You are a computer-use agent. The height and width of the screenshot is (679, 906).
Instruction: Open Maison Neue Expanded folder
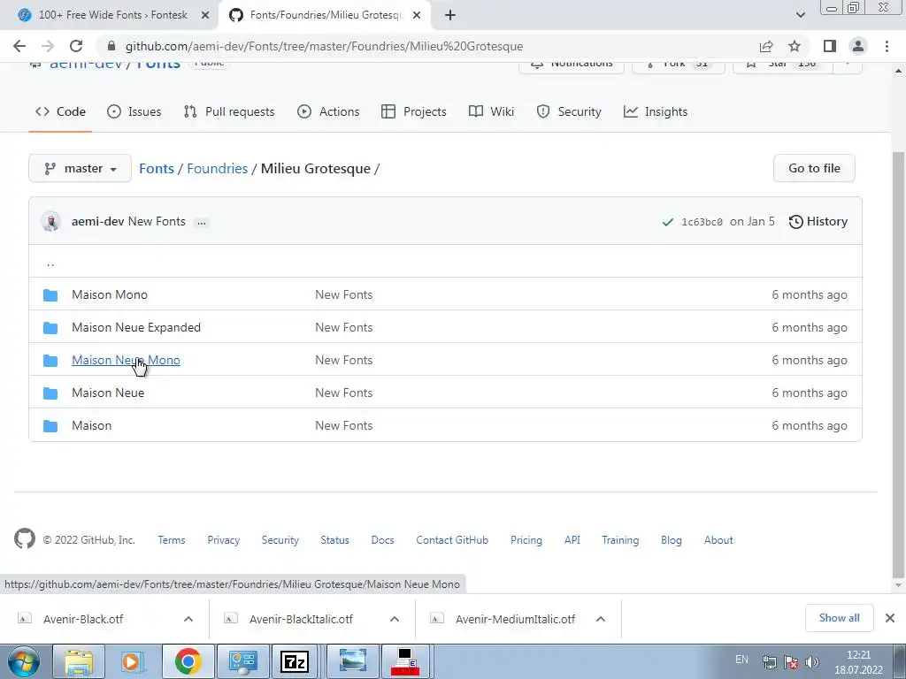136,327
